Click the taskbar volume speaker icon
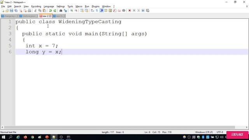The image size is (249, 140). [222, 137]
